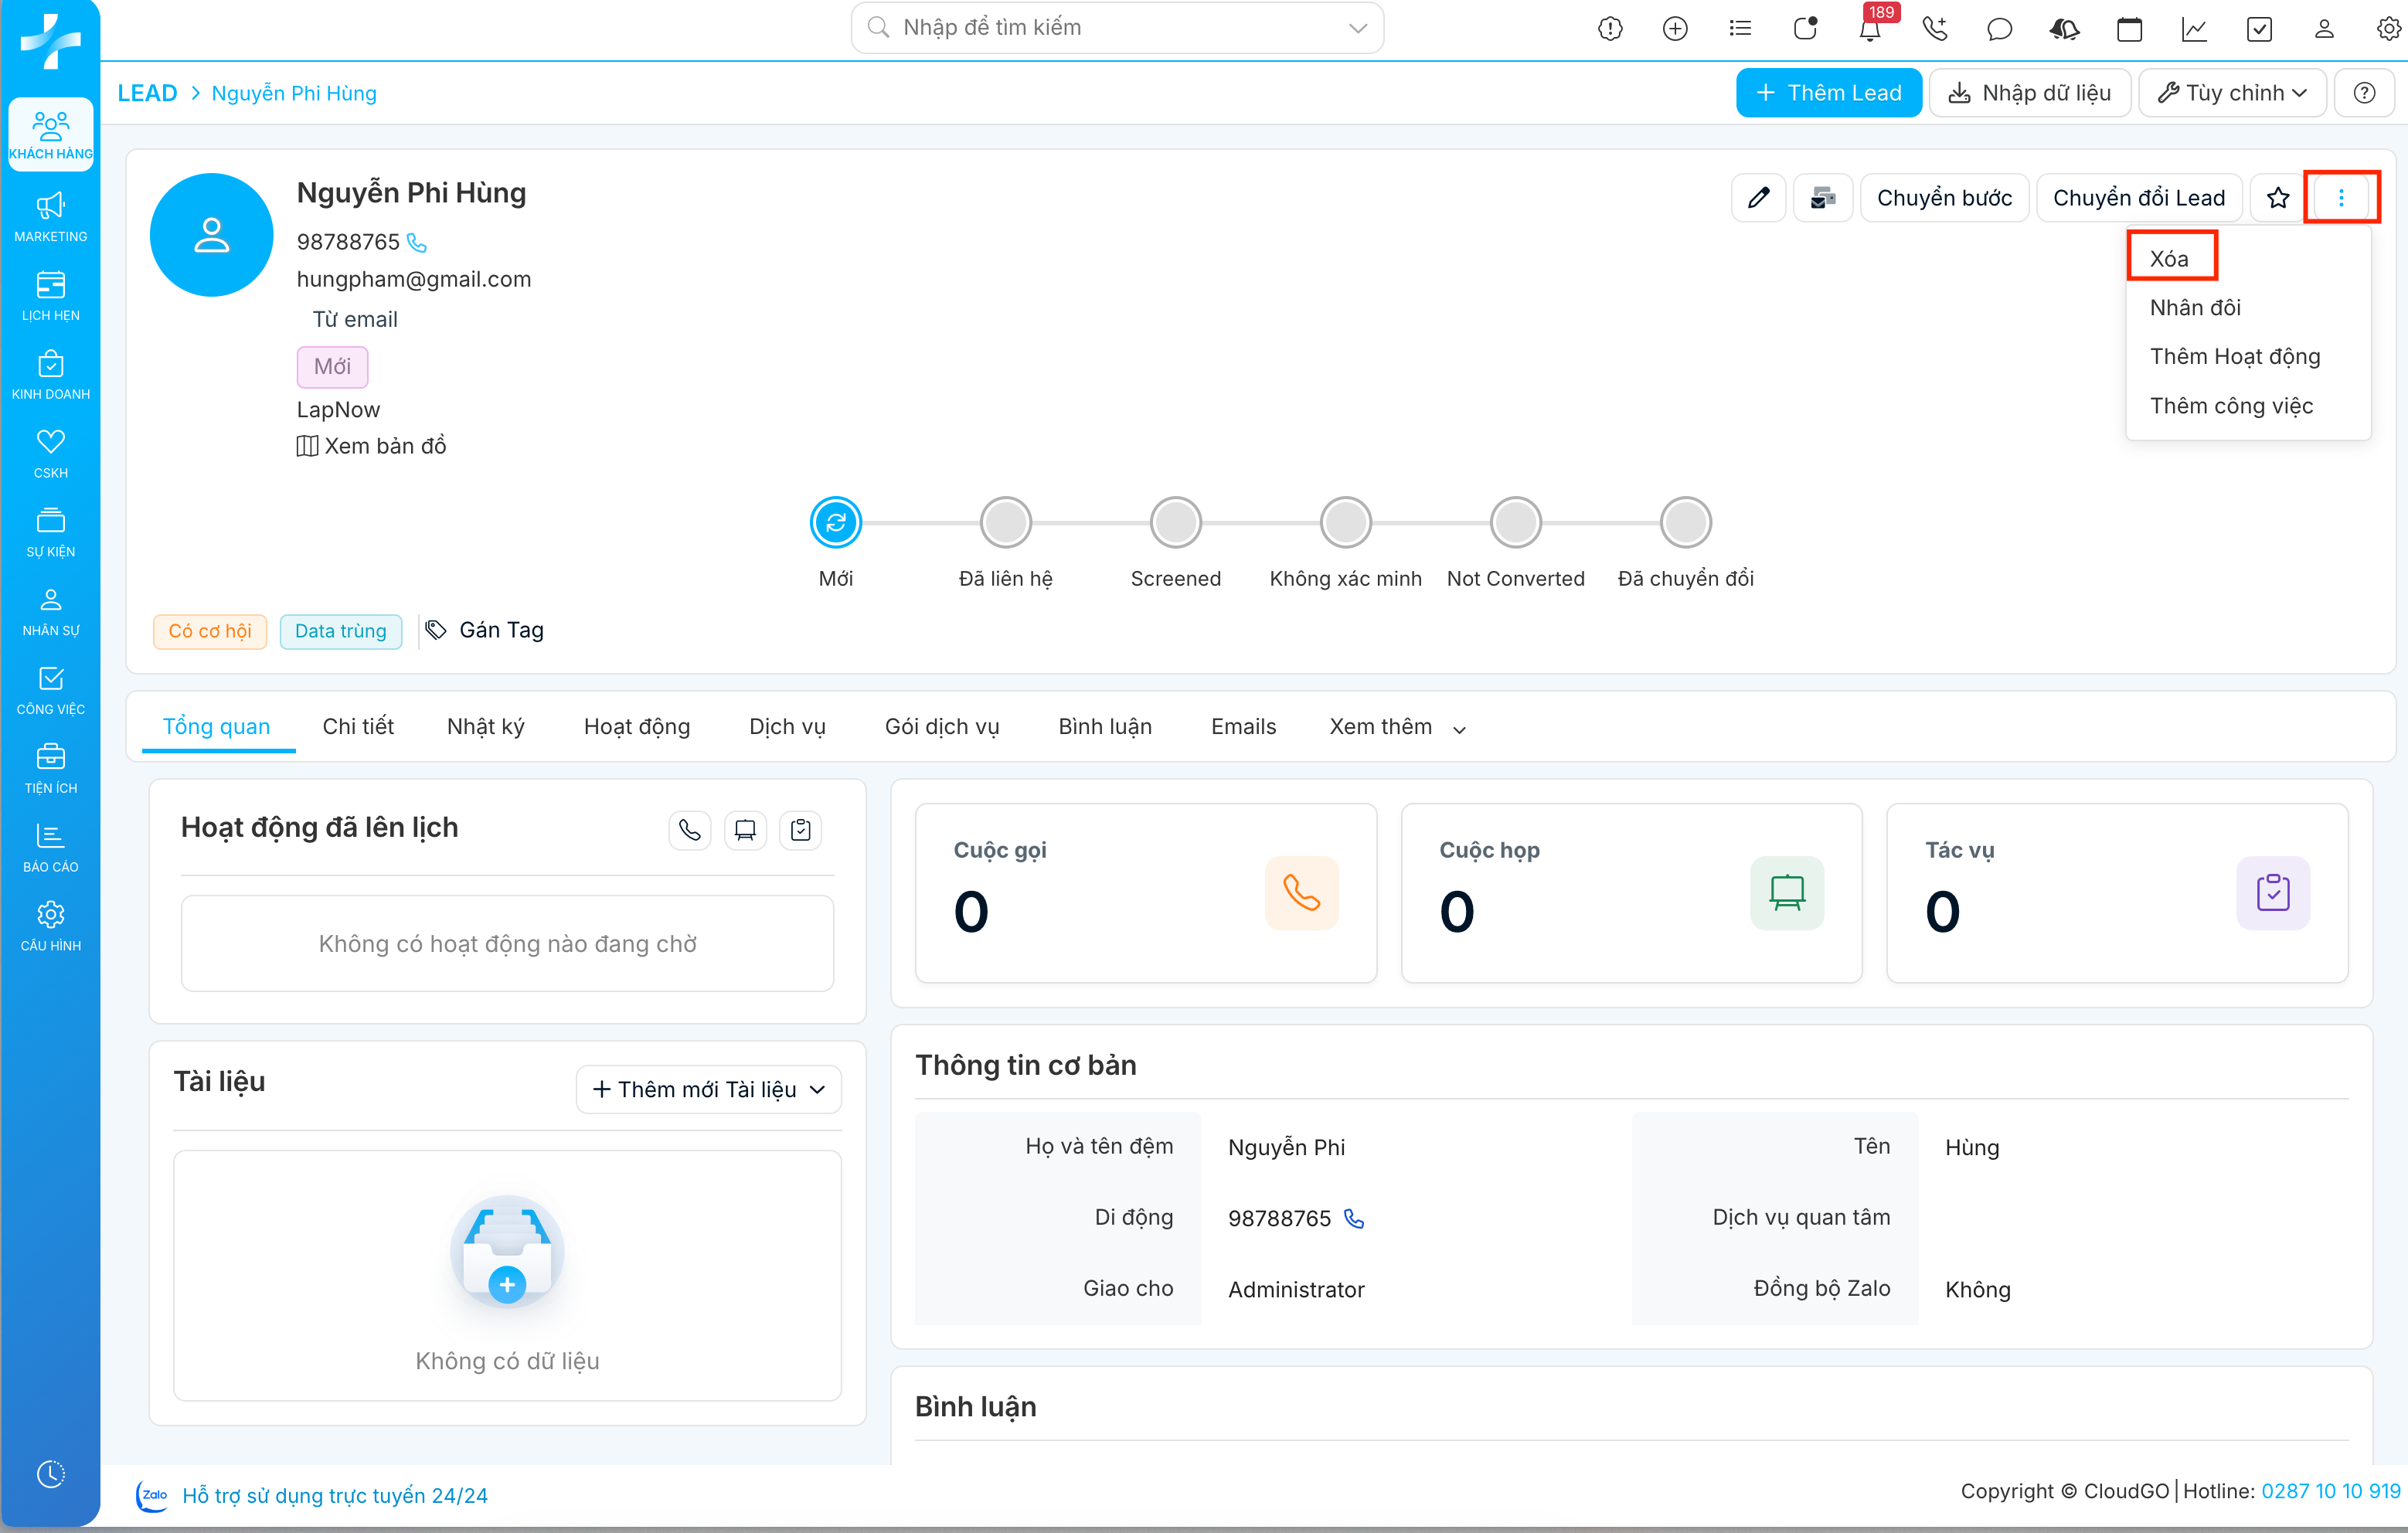This screenshot has height=1533, width=2408.
Task: Switch to the Chi tiết tab
Action: 358,727
